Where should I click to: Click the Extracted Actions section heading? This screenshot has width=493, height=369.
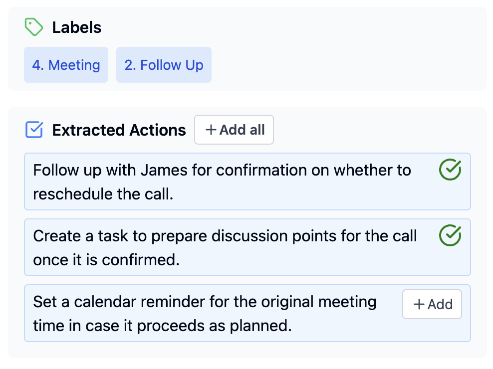(x=119, y=130)
